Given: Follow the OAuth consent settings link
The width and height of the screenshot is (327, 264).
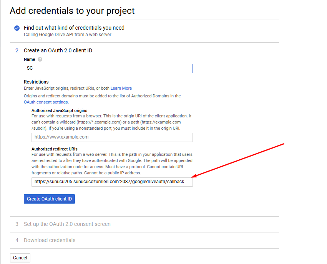Looking at the screenshot, I should coord(46,102).
